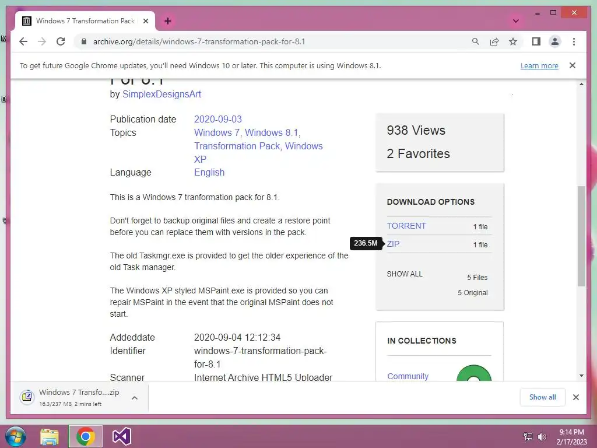This screenshot has width=597, height=448.
Task: Download via the TORRENT option
Action: (x=406, y=226)
